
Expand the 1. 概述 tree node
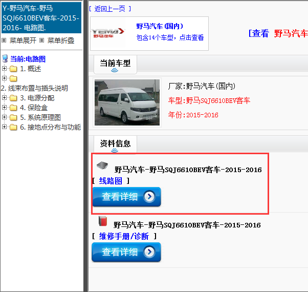click(4, 69)
